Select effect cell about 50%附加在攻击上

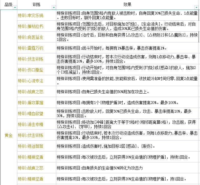point(128,92)
